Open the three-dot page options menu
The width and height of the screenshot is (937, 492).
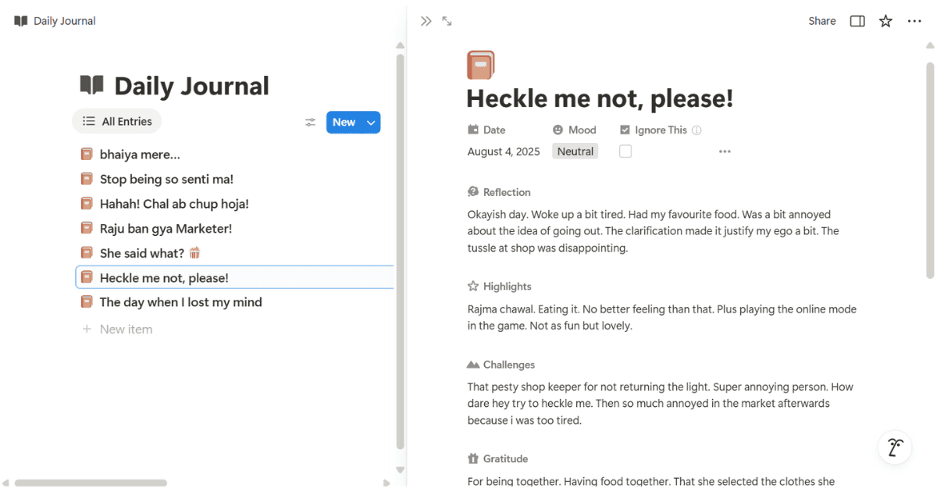point(914,21)
